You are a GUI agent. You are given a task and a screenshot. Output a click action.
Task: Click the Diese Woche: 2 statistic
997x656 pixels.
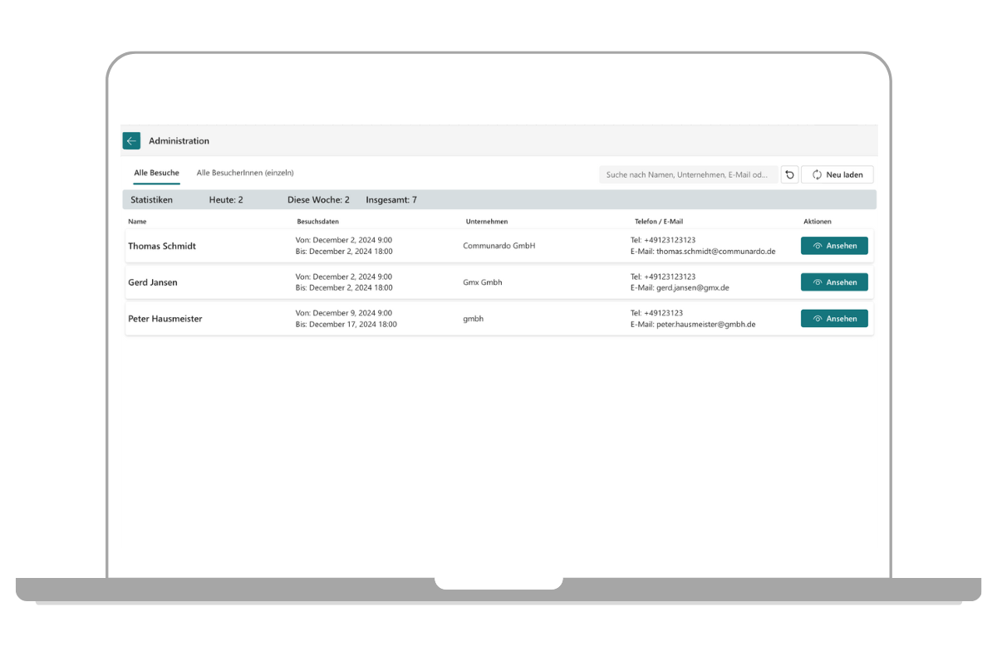[x=318, y=199]
